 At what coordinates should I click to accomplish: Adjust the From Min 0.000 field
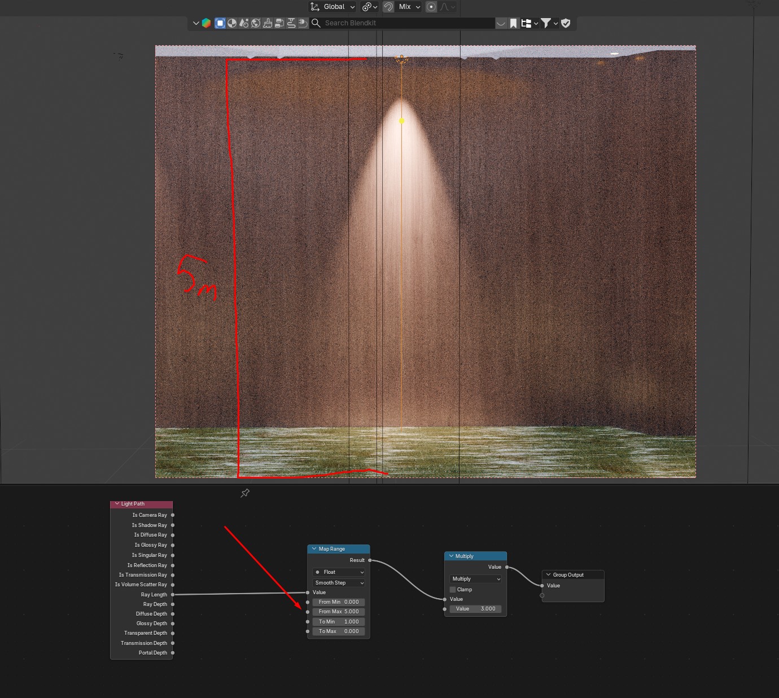coord(339,602)
